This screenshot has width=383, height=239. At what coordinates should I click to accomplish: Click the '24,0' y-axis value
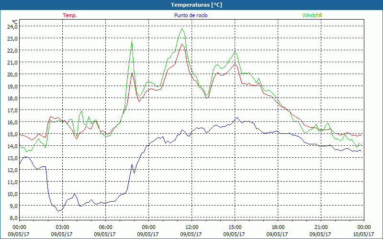coord(12,27)
